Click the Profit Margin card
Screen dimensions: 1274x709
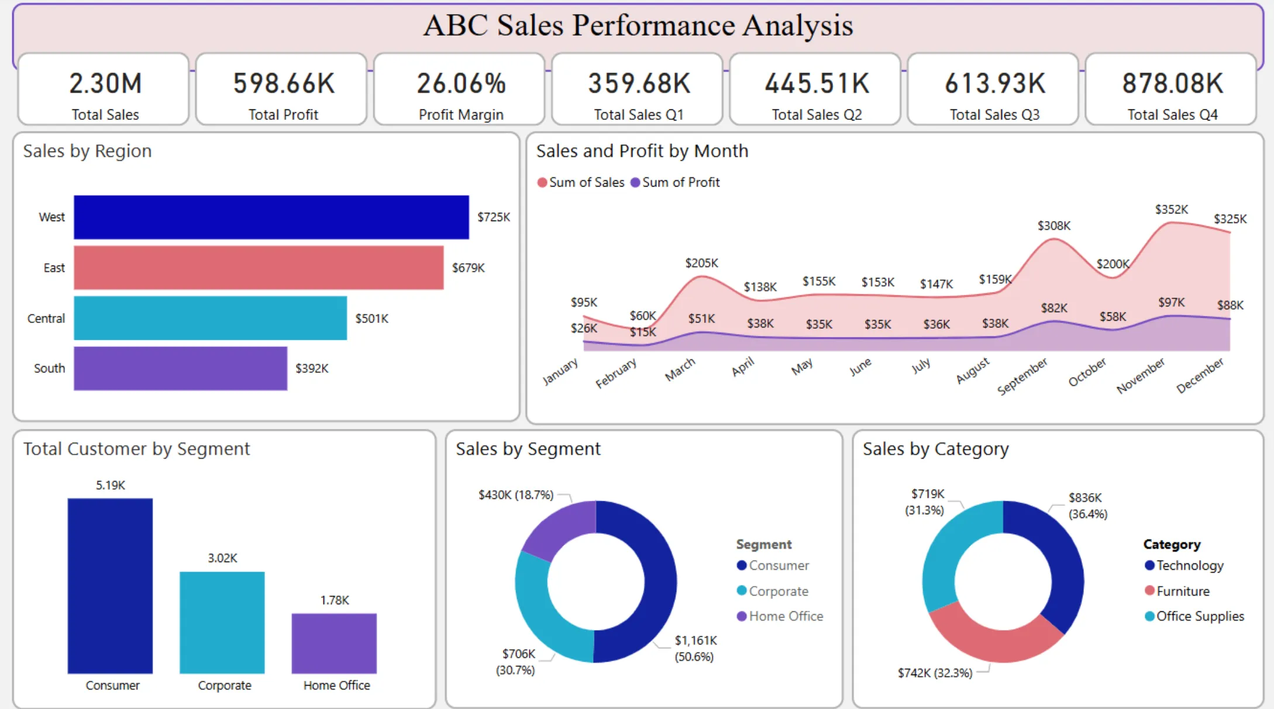pos(460,89)
